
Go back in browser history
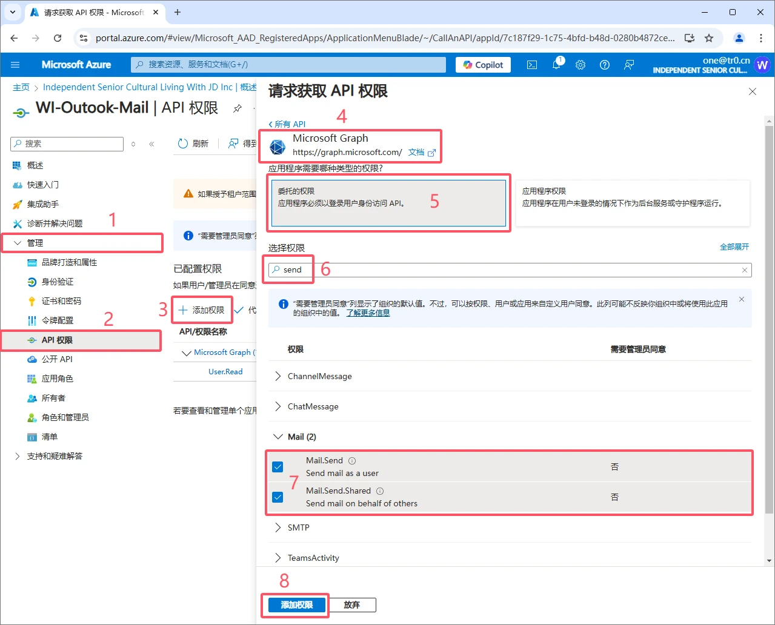[15, 38]
